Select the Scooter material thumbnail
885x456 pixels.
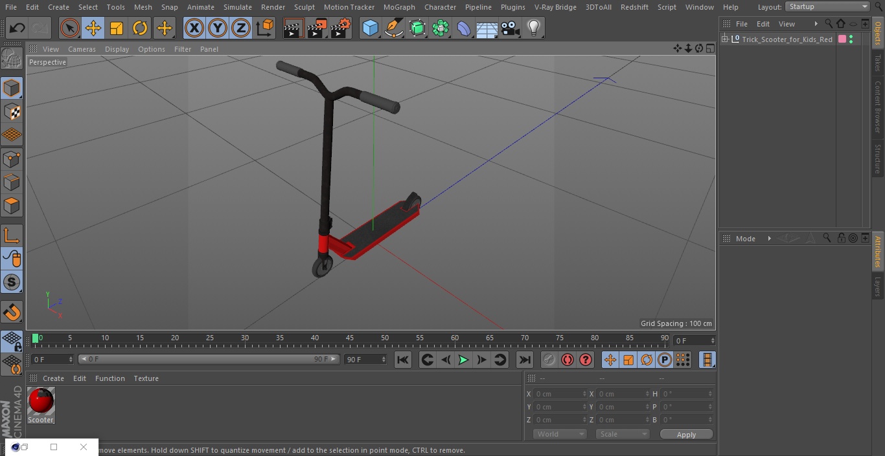(x=41, y=402)
